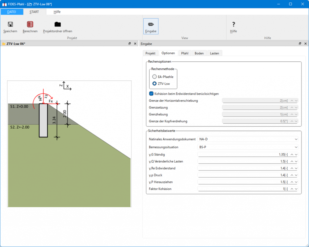Viewport: 309px width, 247px height.
Task: Close the Eingabe panel
Action: pos(305,44)
